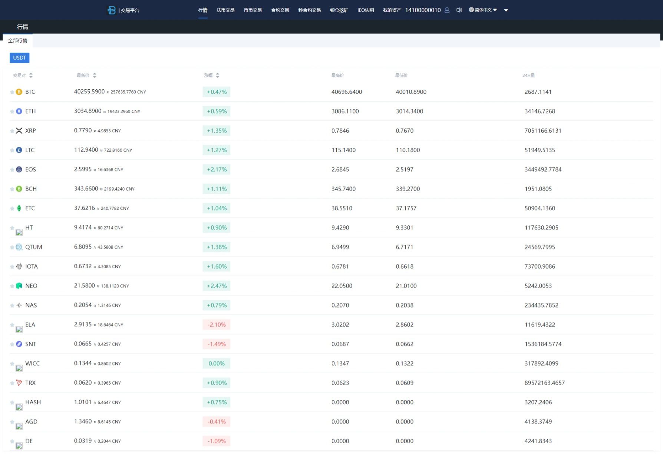Click the Bitcoin coin icon

click(19, 92)
